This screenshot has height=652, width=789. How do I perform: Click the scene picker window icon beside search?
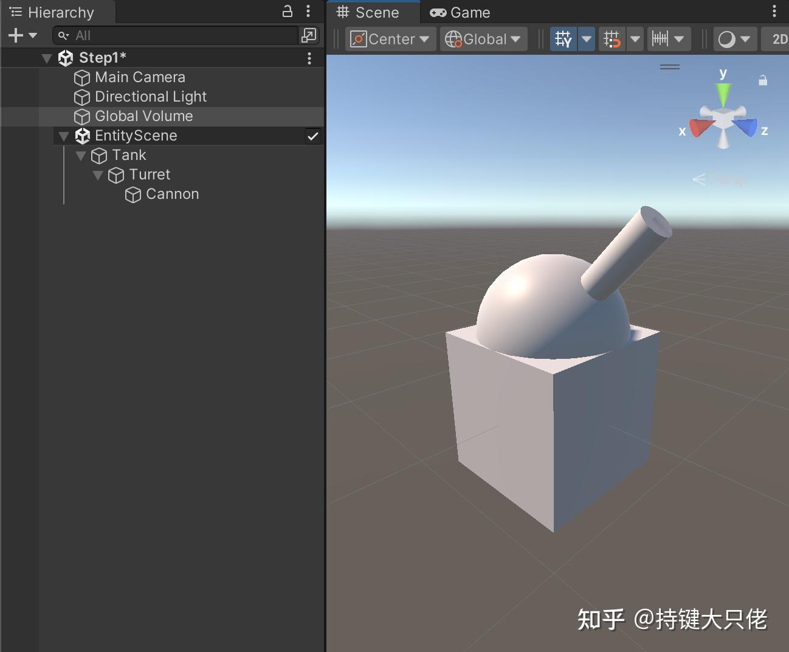309,35
